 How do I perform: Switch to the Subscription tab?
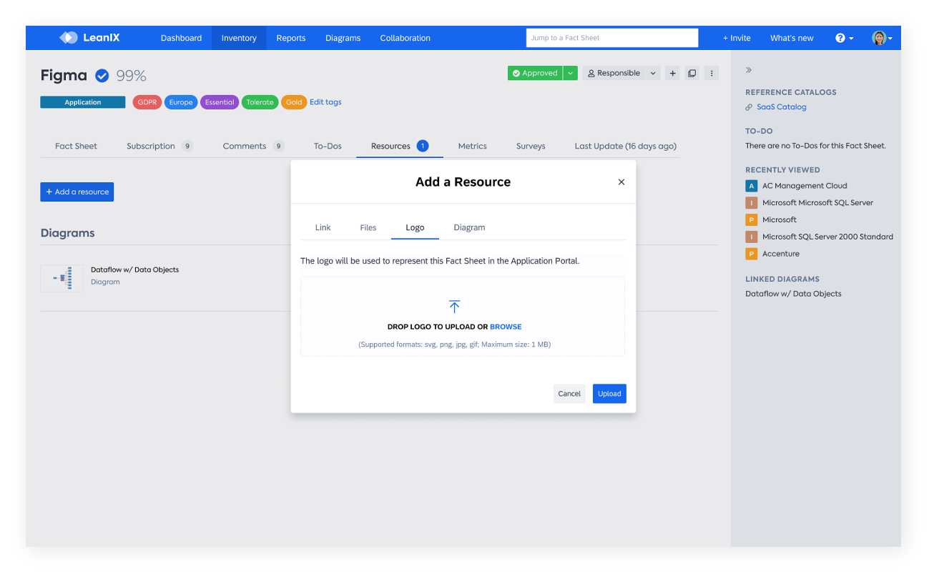point(159,146)
